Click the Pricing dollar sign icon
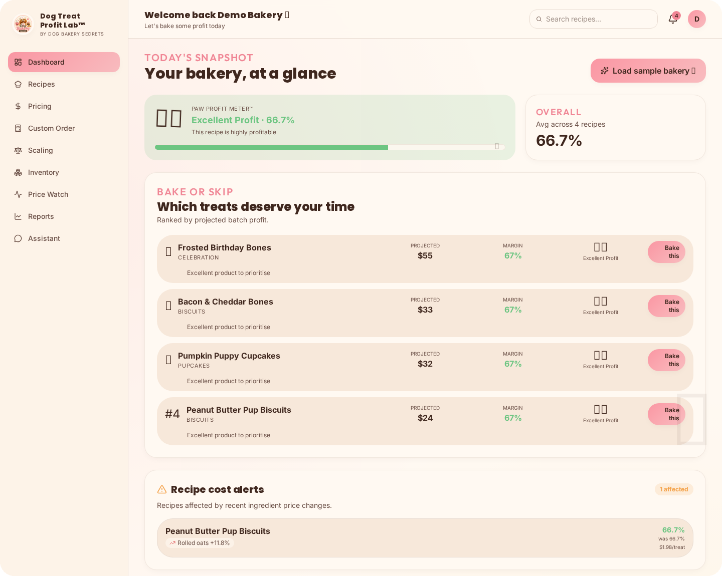Image resolution: width=722 pixels, height=576 pixels. pos(18,106)
